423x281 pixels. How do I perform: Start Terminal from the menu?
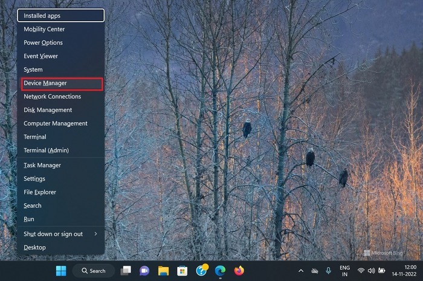(x=60, y=137)
